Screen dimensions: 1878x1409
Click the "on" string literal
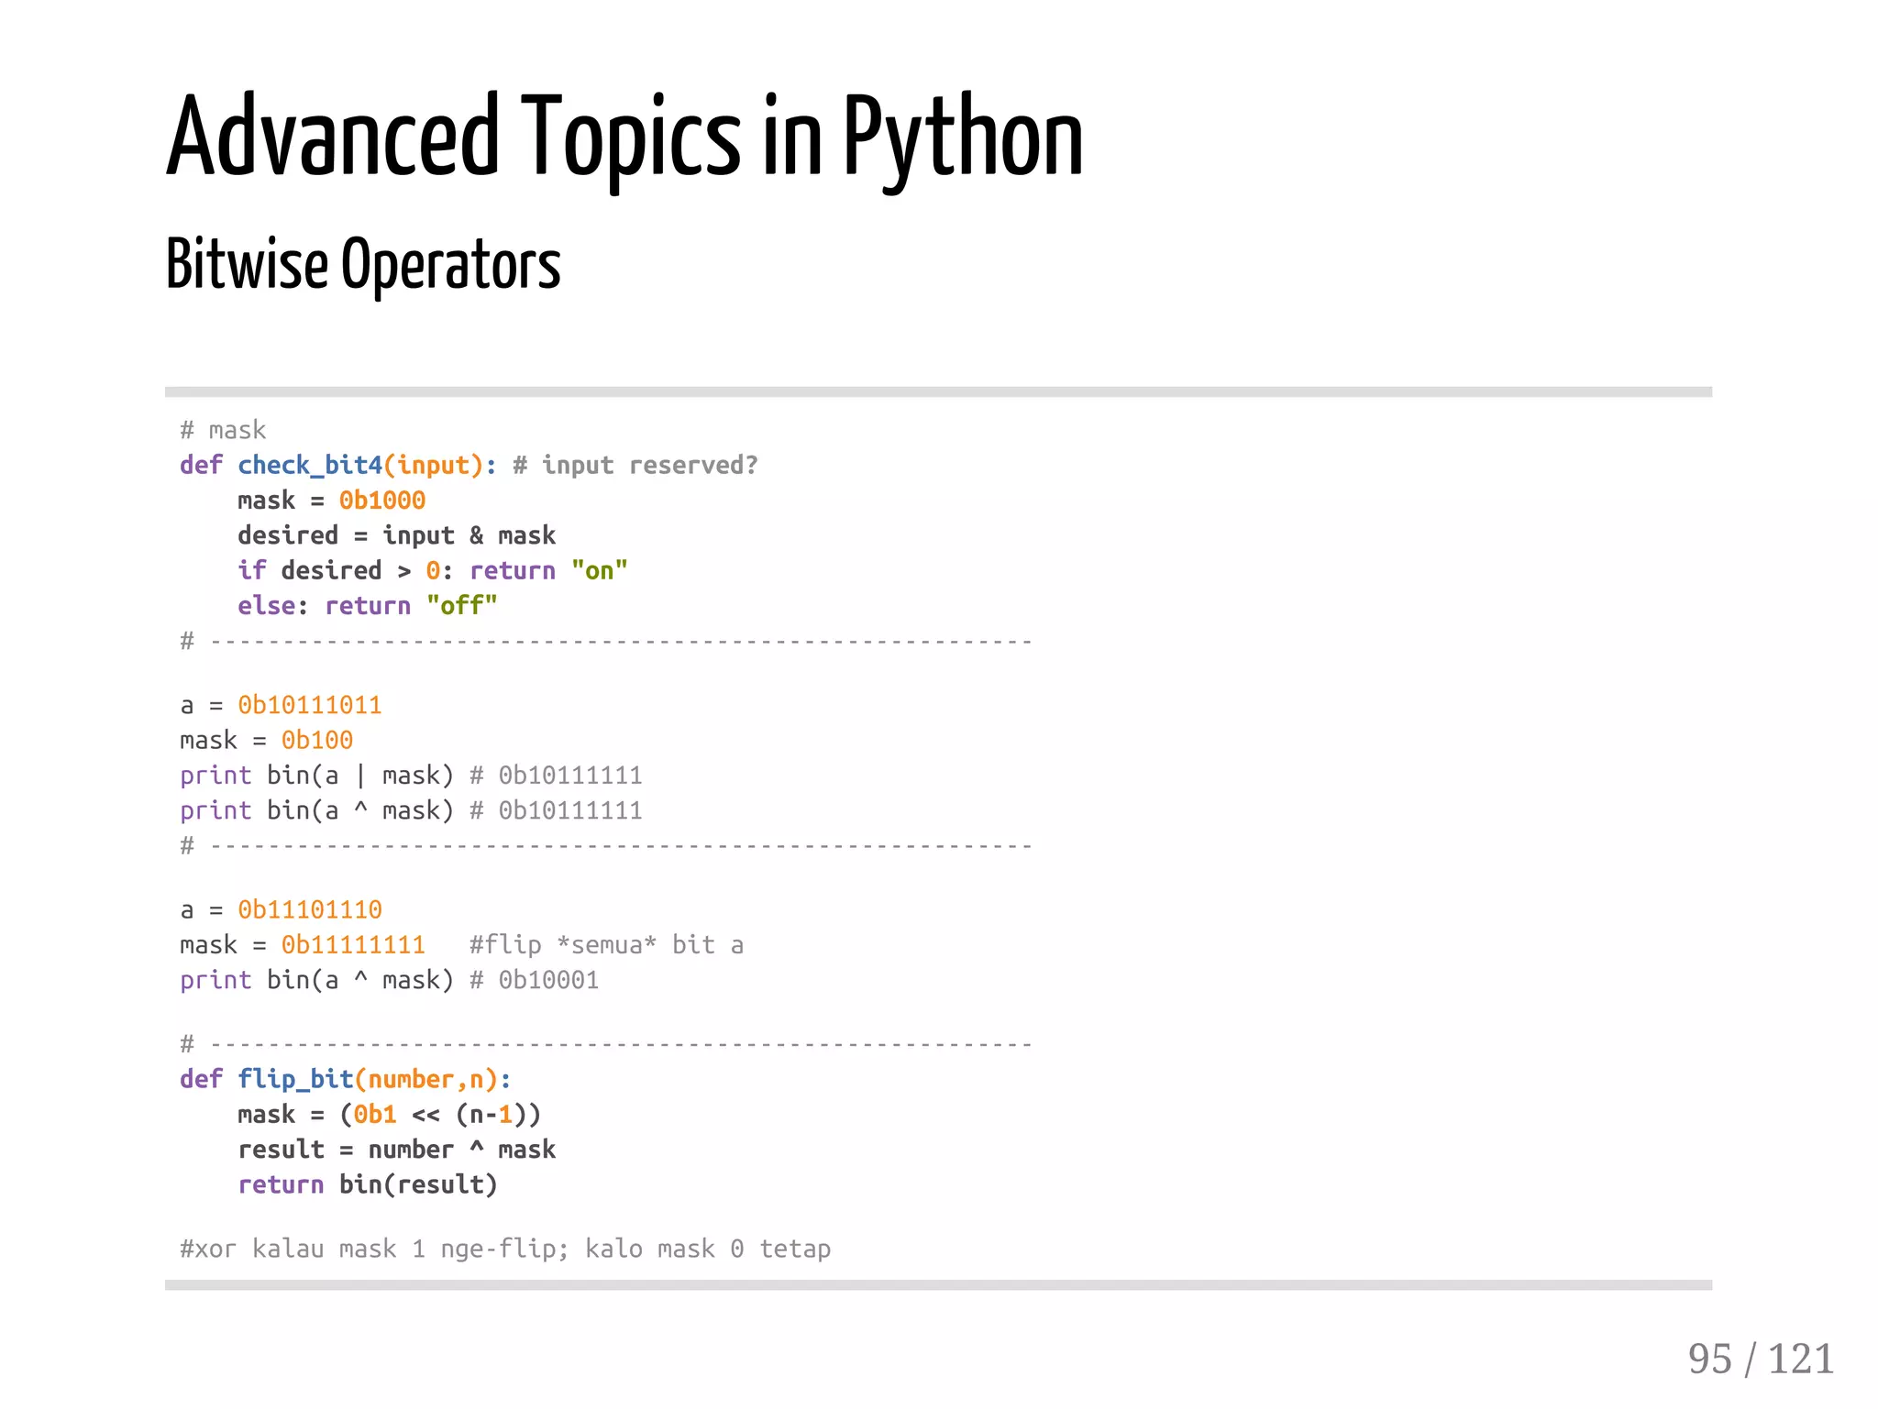[599, 571]
